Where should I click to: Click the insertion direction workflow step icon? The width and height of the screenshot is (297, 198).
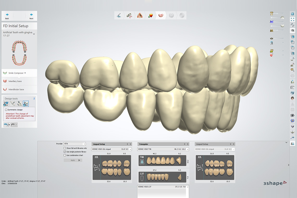coord(140,15)
